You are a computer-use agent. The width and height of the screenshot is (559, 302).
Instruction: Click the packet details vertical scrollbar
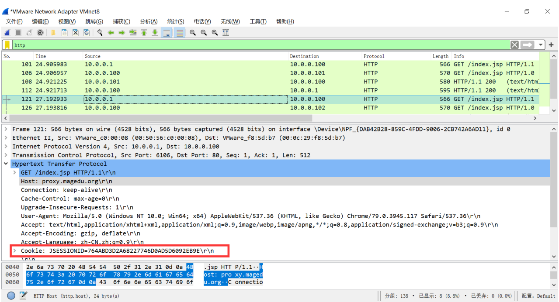(x=554, y=179)
